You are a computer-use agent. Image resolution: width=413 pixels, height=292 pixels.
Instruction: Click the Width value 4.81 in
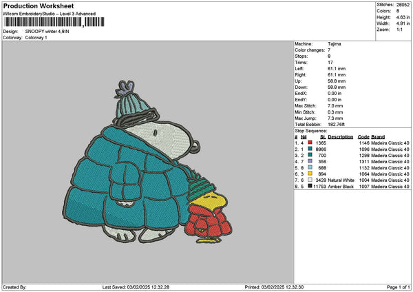click(x=403, y=23)
